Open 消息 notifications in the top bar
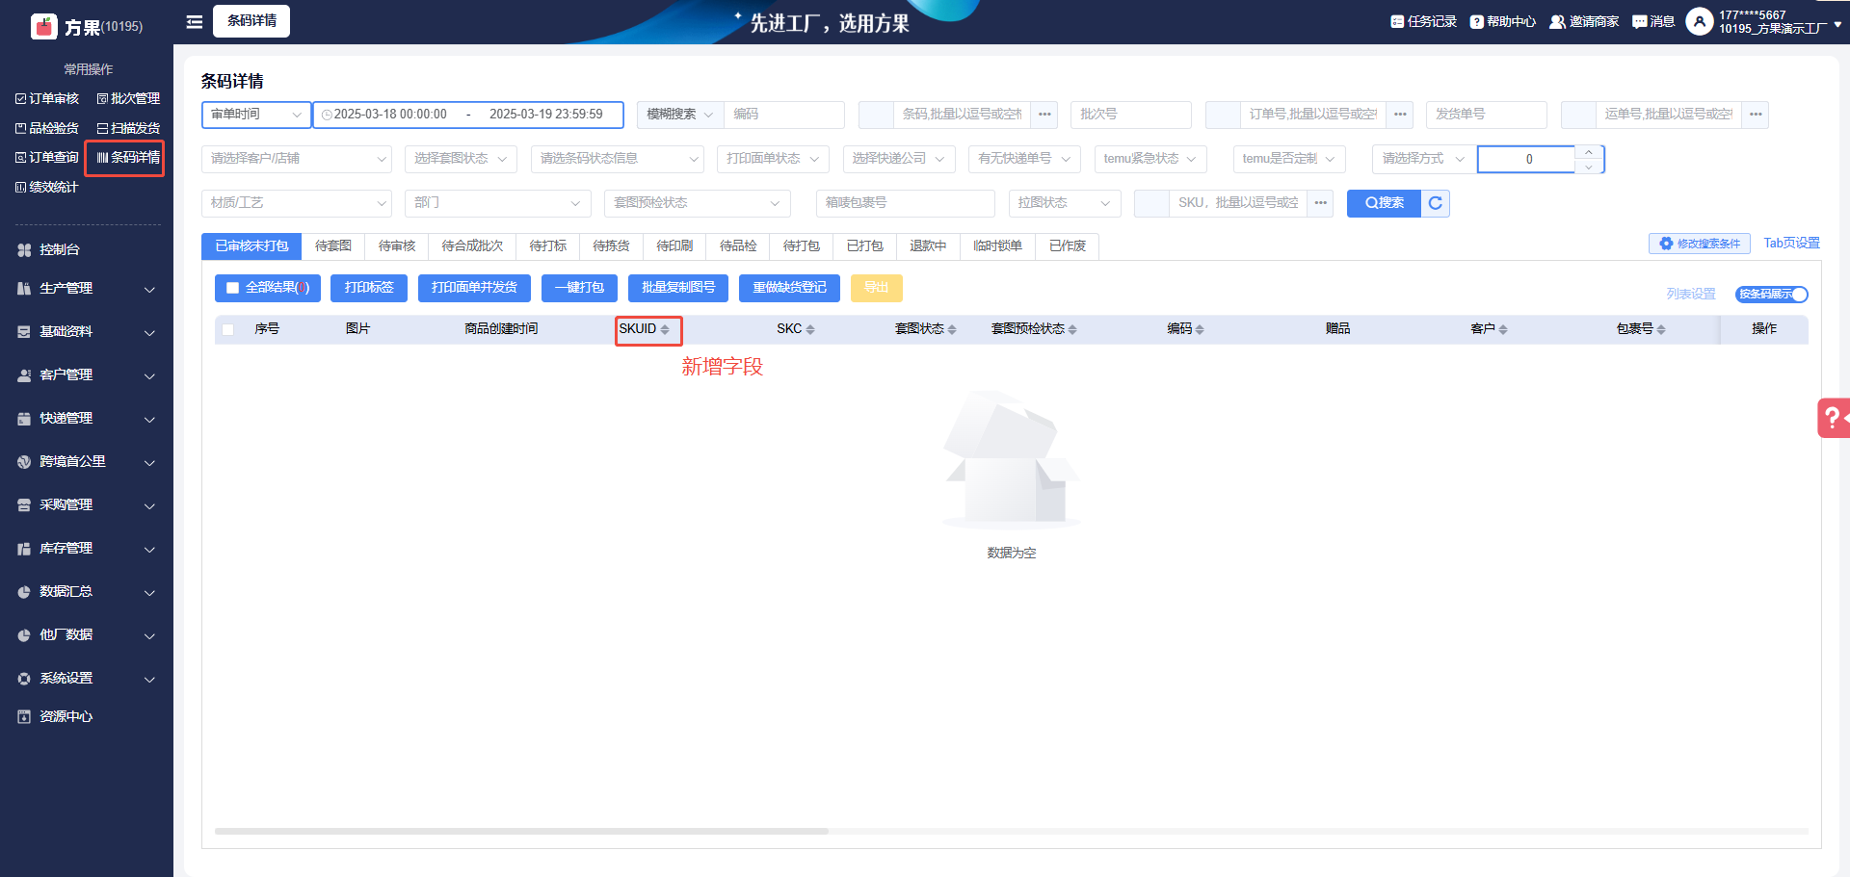This screenshot has height=877, width=1850. click(x=1652, y=21)
